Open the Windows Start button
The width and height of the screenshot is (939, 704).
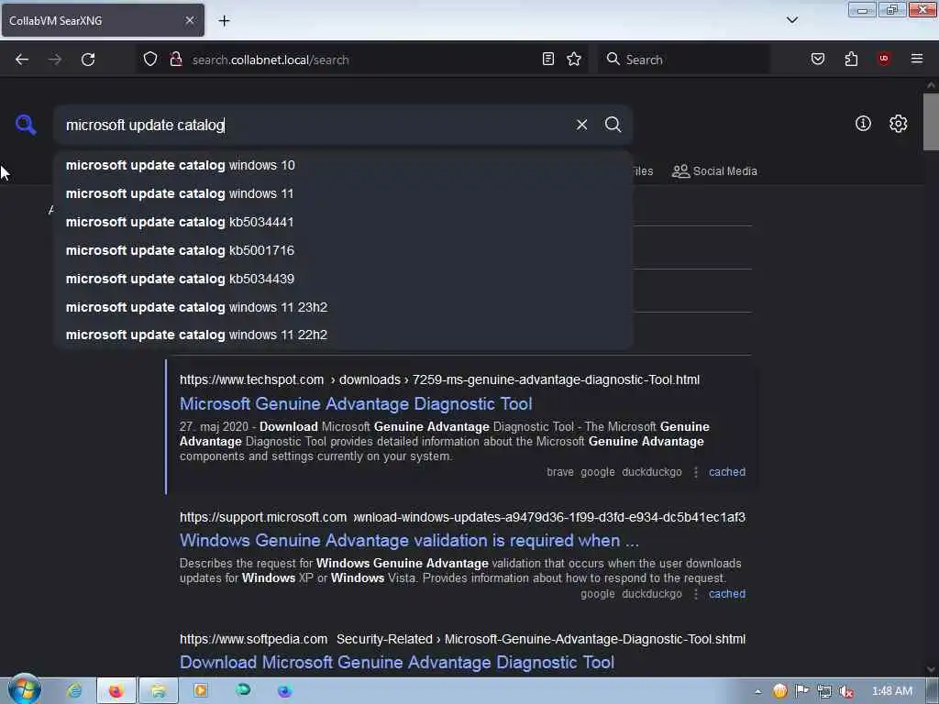[24, 689]
